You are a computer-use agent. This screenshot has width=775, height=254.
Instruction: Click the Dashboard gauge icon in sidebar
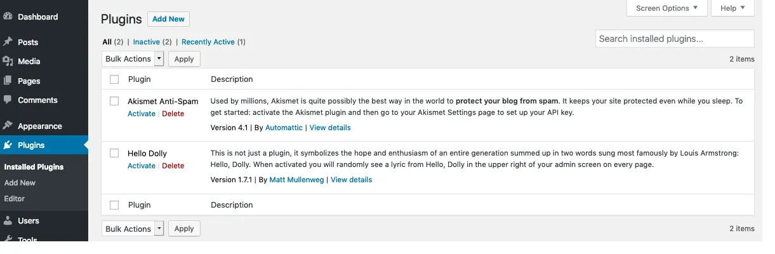tap(8, 17)
